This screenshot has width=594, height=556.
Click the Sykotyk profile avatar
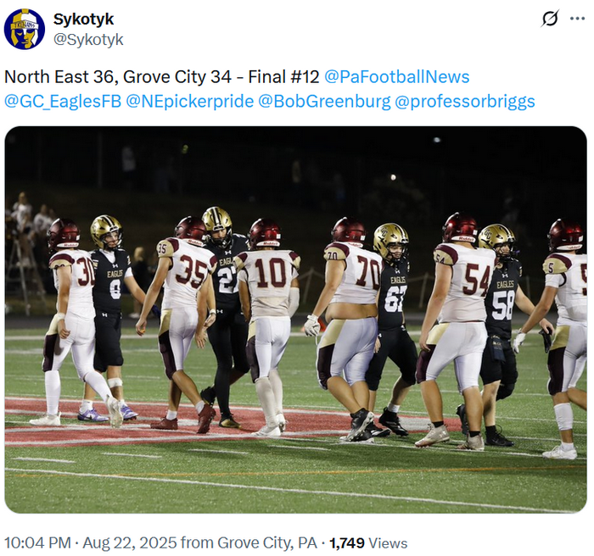(25, 29)
